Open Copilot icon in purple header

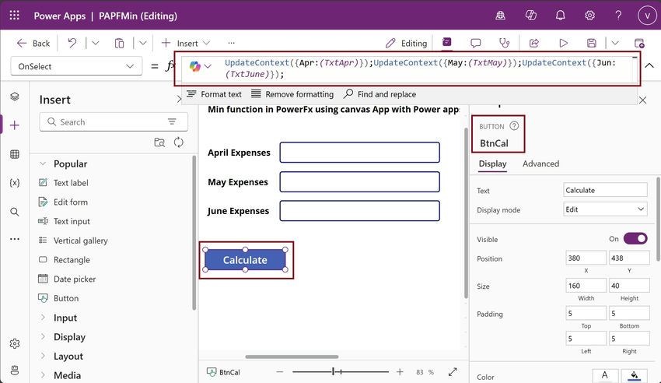(530, 16)
